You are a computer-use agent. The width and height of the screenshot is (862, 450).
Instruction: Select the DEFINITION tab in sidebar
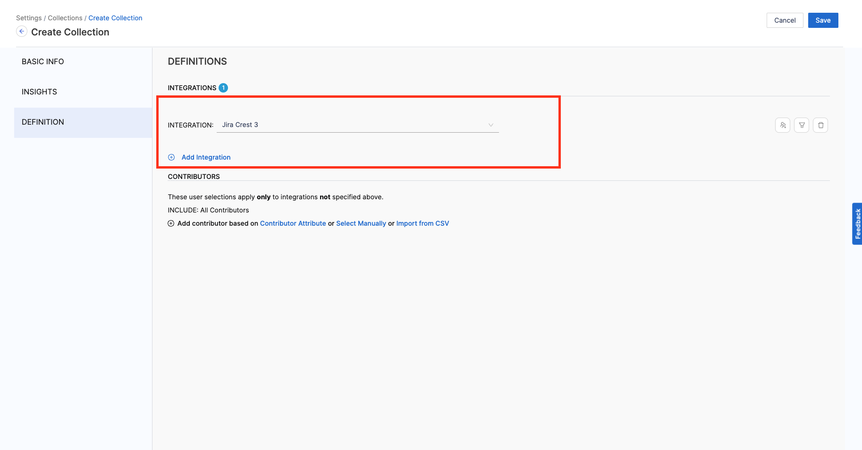43,122
